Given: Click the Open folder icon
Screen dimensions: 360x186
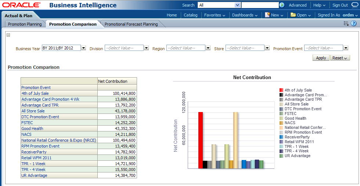Looking at the screenshot, I should point(293,15).
